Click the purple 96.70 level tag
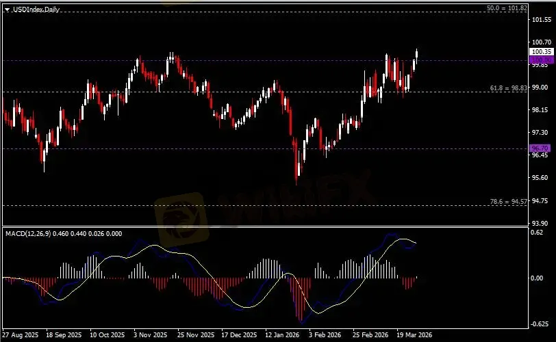This screenshot has height=342, width=556. pos(540,148)
